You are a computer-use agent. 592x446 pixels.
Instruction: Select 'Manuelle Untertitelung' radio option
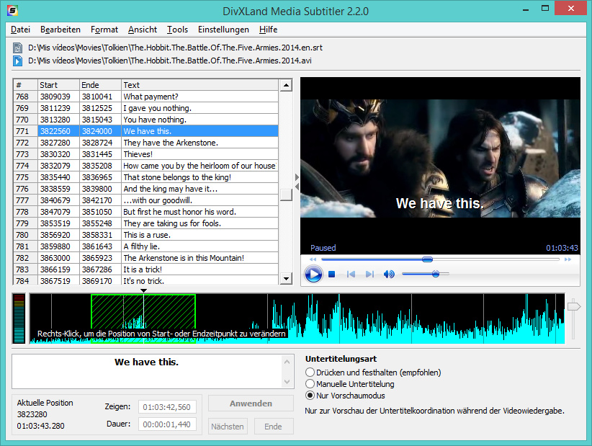click(x=310, y=384)
